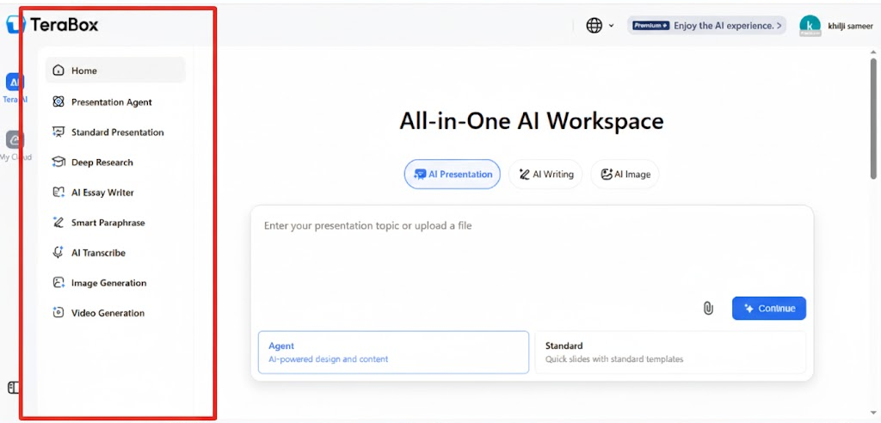
Task: Select the Agent presentation mode card
Action: coord(393,352)
